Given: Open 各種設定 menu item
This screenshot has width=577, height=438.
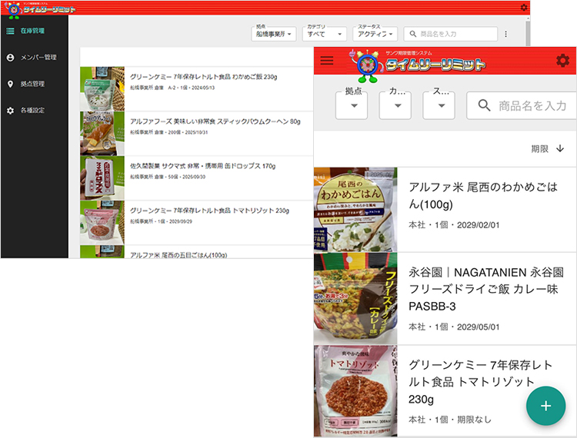Looking at the screenshot, I should coord(34,110).
